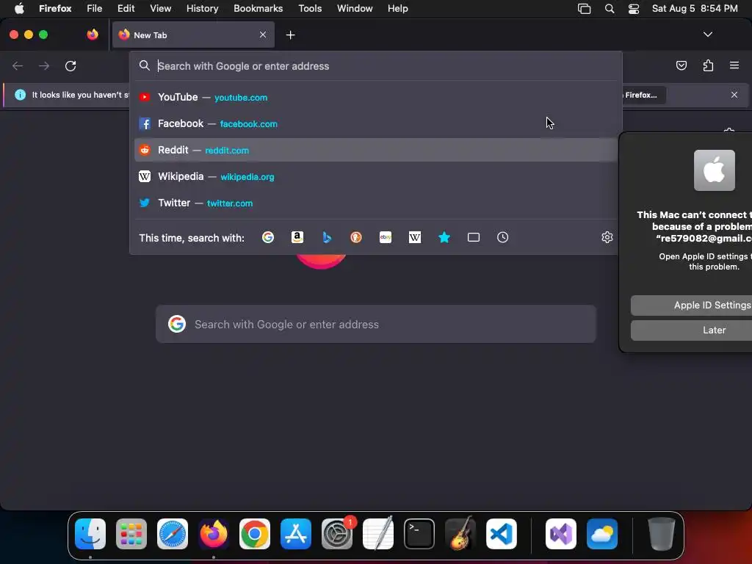Open the View menu
Image resolution: width=752 pixels, height=564 pixels.
[x=160, y=9]
